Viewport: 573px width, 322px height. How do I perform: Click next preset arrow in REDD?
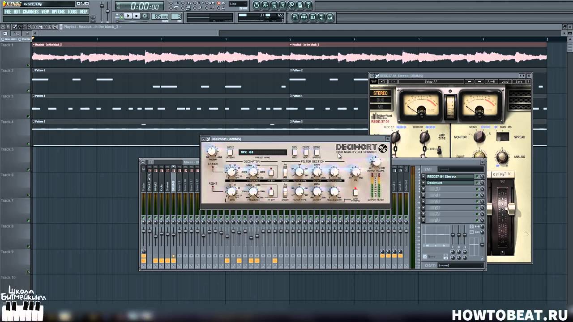click(479, 81)
